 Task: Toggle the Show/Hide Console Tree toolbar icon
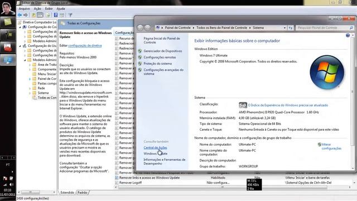coord(40,15)
